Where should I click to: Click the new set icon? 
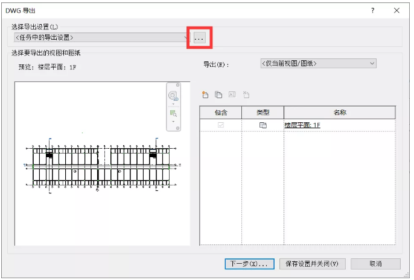[x=205, y=95]
